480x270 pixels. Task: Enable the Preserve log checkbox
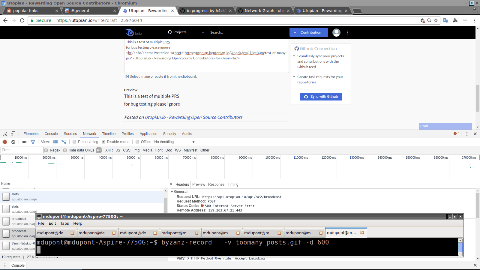click(74, 142)
